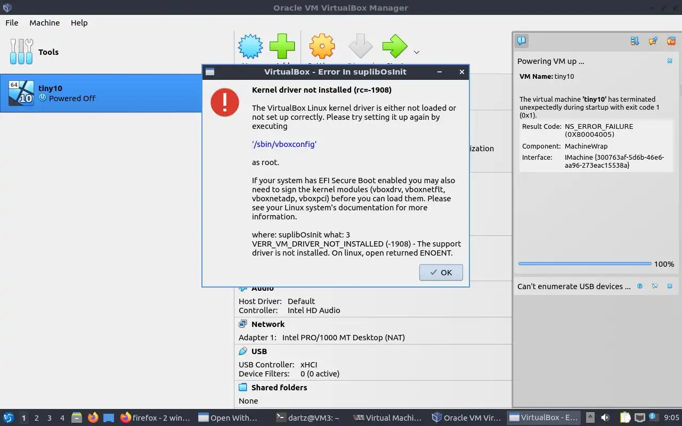Screen dimensions: 682x426
Task: Click the 'Intel HD Audio' controller value
Action: (x=314, y=310)
